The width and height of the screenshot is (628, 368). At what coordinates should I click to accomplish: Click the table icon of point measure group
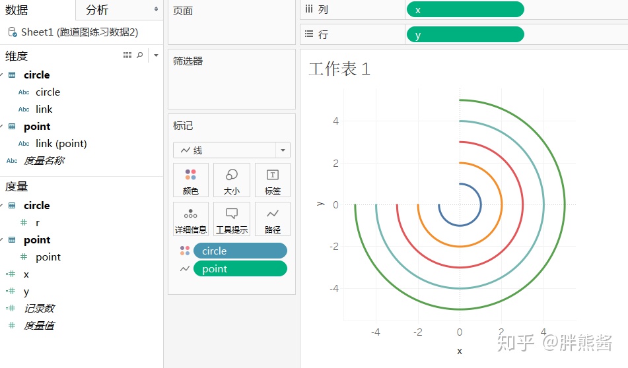tap(12, 239)
